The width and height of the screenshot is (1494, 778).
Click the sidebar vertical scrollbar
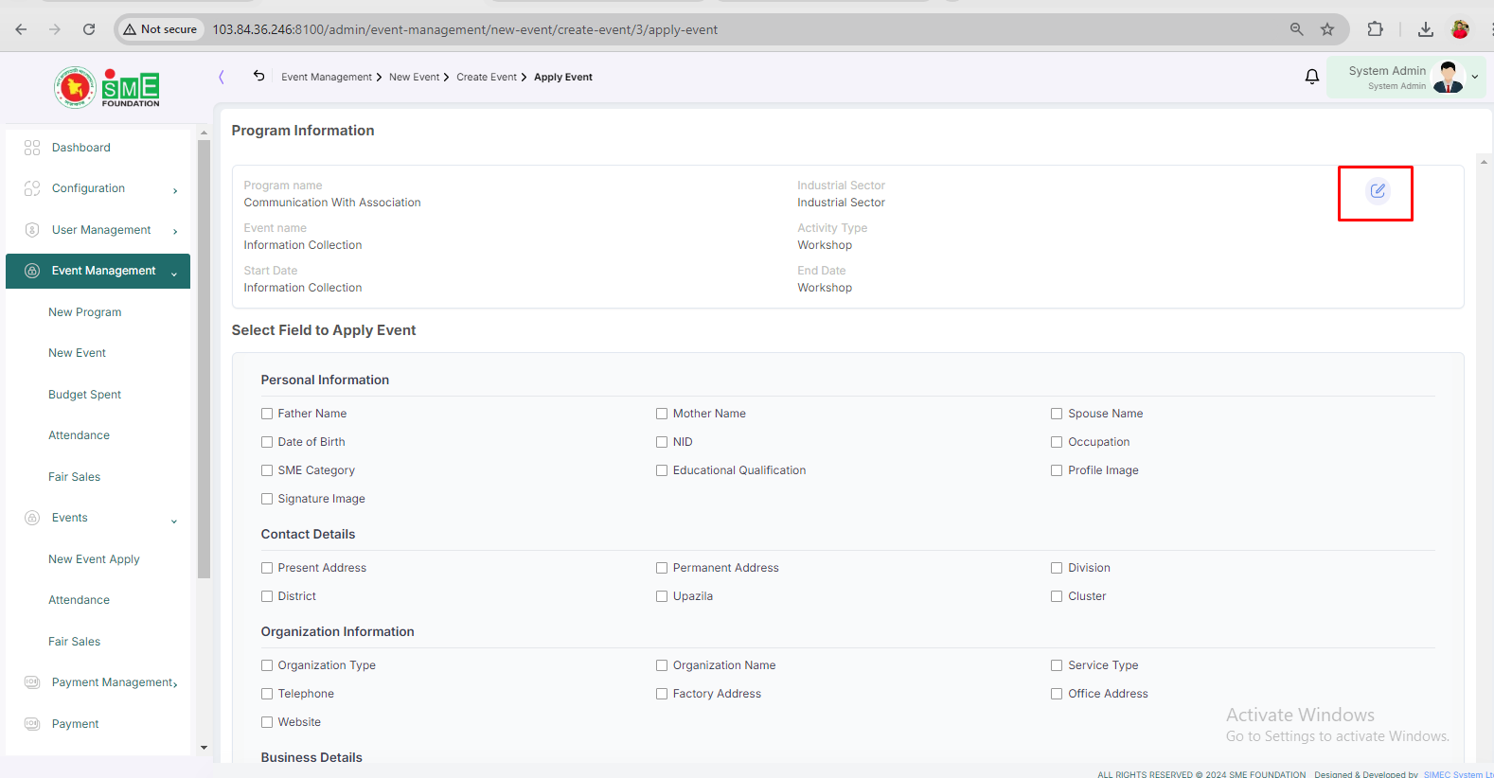point(204,360)
